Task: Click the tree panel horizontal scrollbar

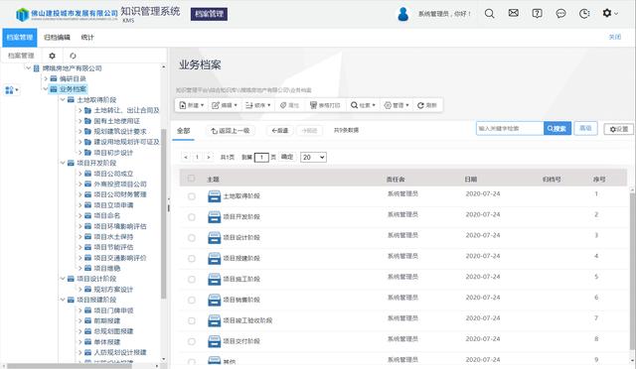Action: pos(69,366)
